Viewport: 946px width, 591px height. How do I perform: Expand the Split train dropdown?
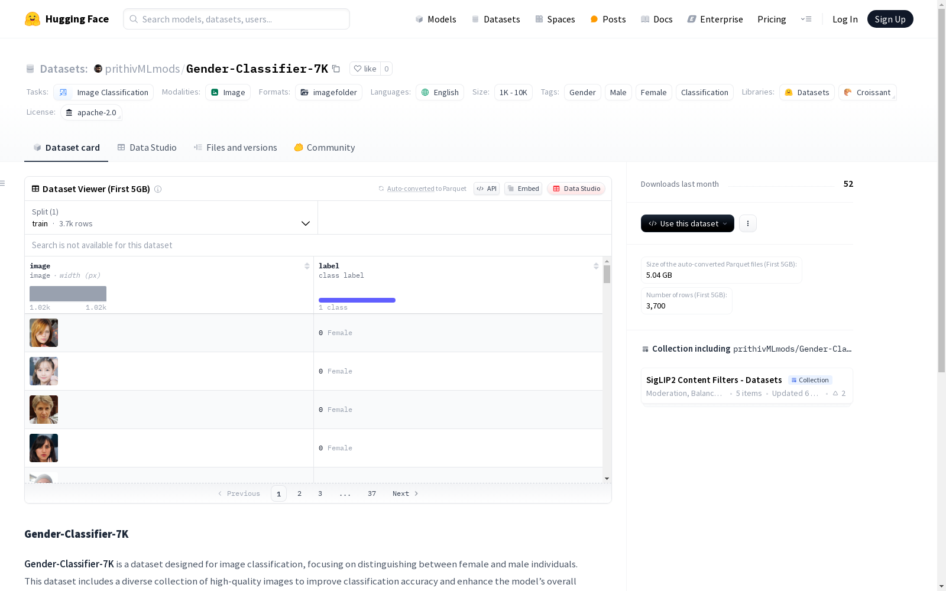[171, 217]
